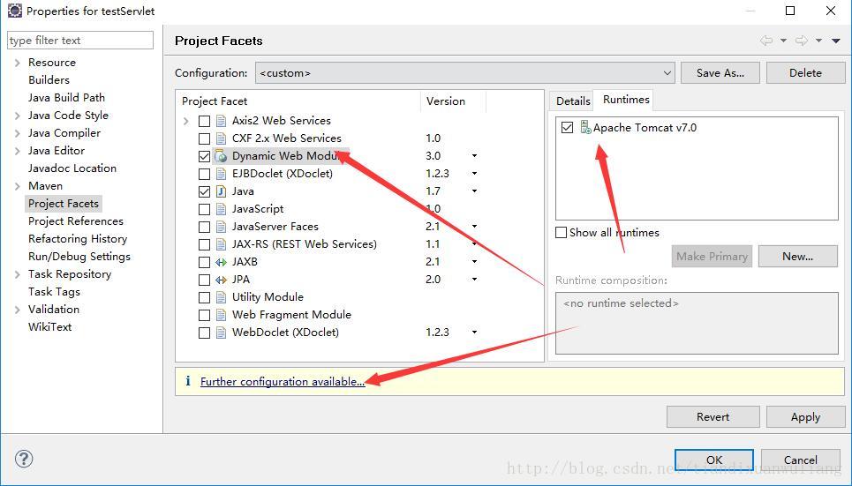Image resolution: width=852 pixels, height=486 pixels.
Task: Expand the Resource tree node
Action: pos(18,63)
